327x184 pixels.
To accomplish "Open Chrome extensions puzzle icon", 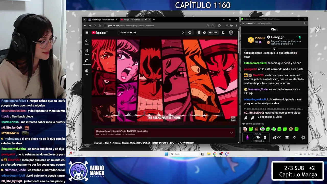I will (219, 25).
